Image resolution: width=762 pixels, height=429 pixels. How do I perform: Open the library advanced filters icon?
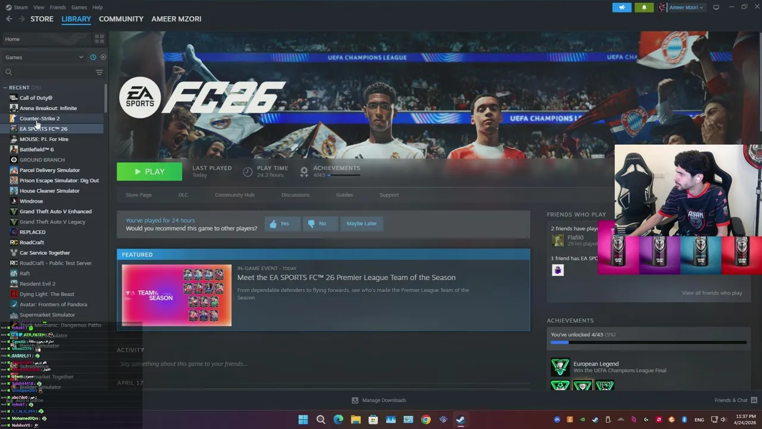click(x=99, y=72)
